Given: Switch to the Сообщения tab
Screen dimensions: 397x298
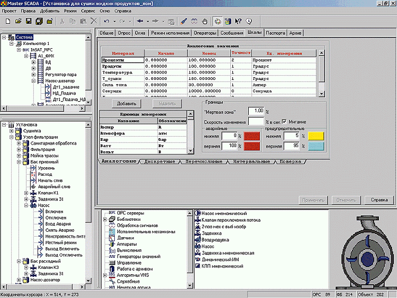Looking at the screenshot, I should [232, 33].
